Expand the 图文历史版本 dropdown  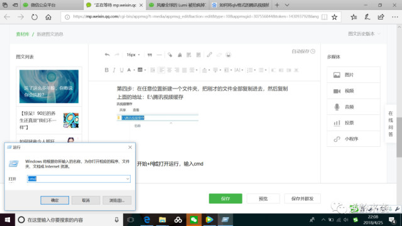tap(364, 34)
